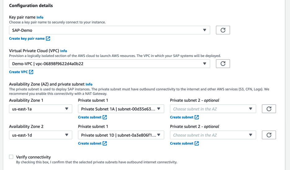Click external link icon beside Create VPC
The height and width of the screenshot is (170, 290).
[31, 72]
